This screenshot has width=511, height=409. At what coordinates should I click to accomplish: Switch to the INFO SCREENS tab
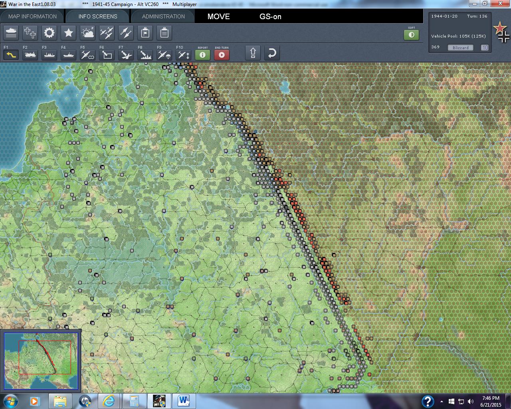(x=98, y=16)
